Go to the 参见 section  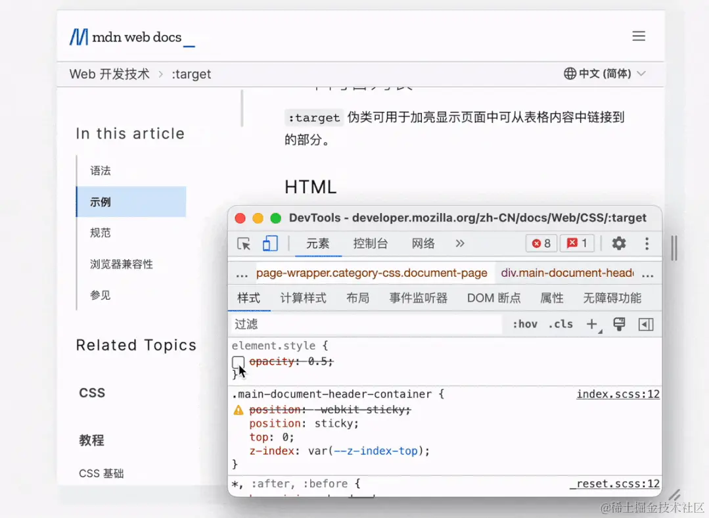(x=101, y=295)
